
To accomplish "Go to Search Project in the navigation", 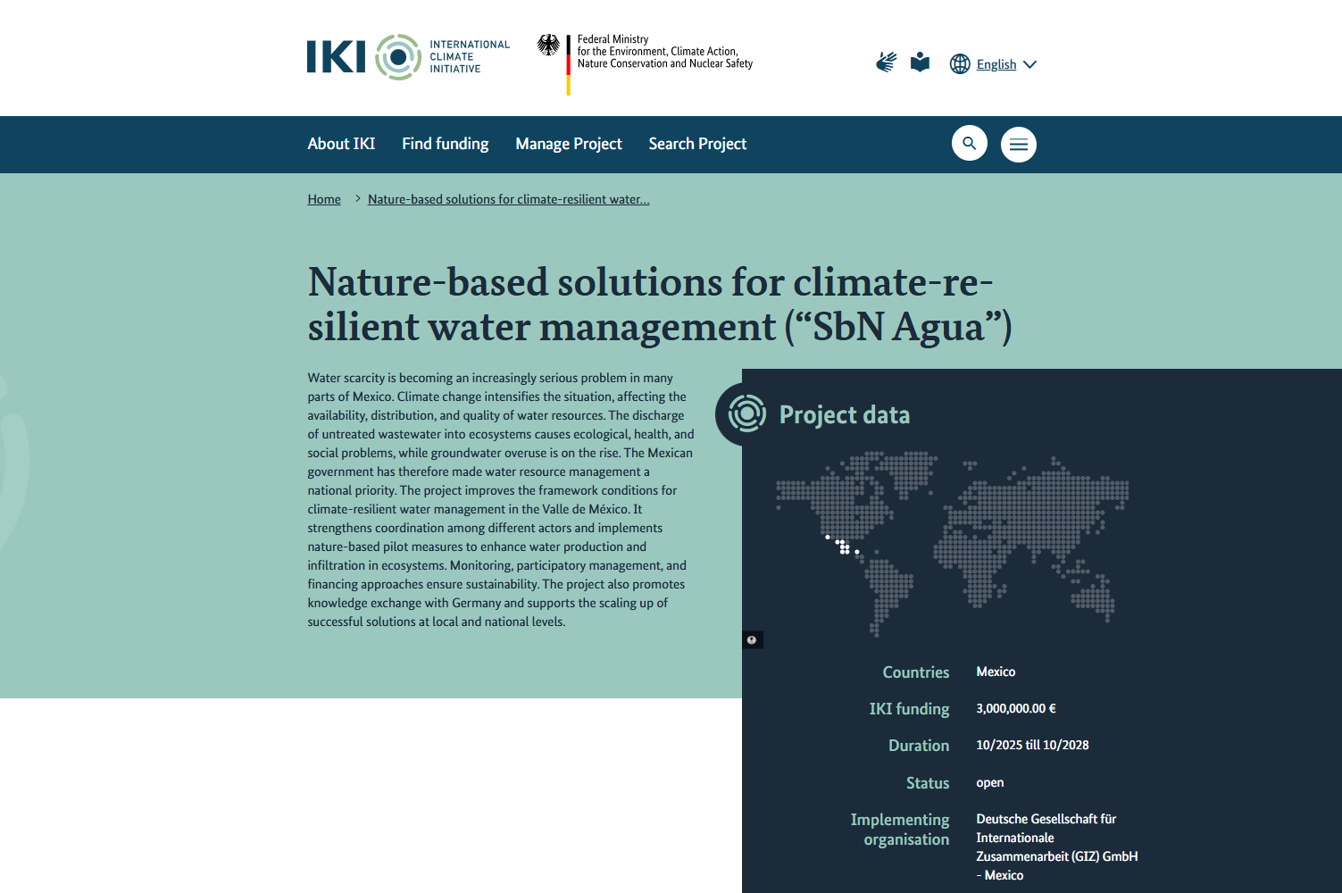I will 696,144.
